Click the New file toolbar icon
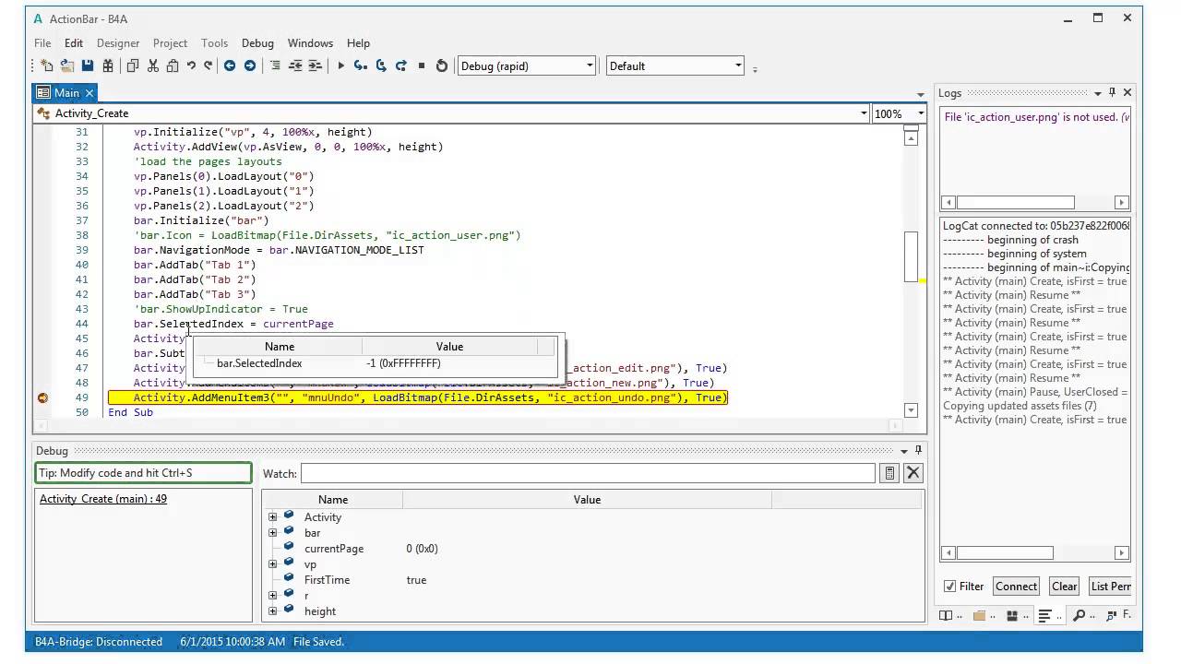This screenshot has height=664, width=1181. [46, 65]
